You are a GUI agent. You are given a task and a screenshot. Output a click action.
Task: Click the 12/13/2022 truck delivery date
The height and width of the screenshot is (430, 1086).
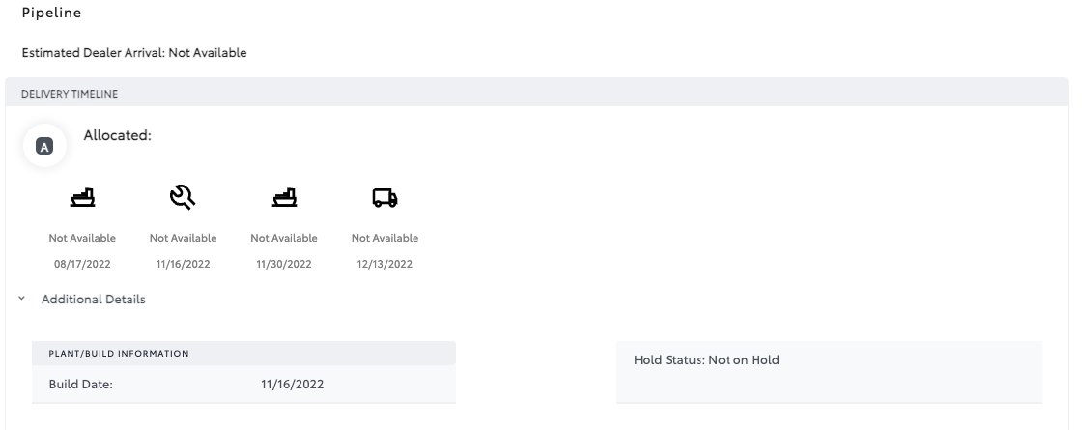click(x=386, y=264)
